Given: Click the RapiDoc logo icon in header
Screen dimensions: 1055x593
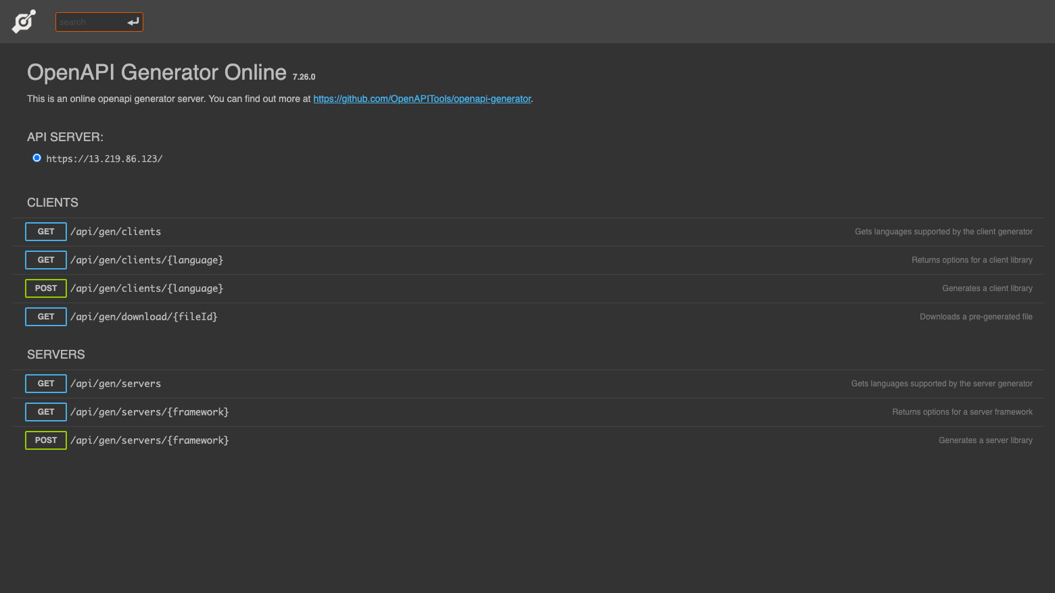Looking at the screenshot, I should [24, 22].
